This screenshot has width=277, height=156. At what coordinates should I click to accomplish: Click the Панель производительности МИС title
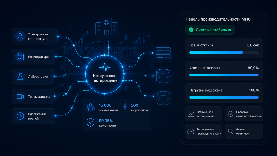tap(218, 19)
